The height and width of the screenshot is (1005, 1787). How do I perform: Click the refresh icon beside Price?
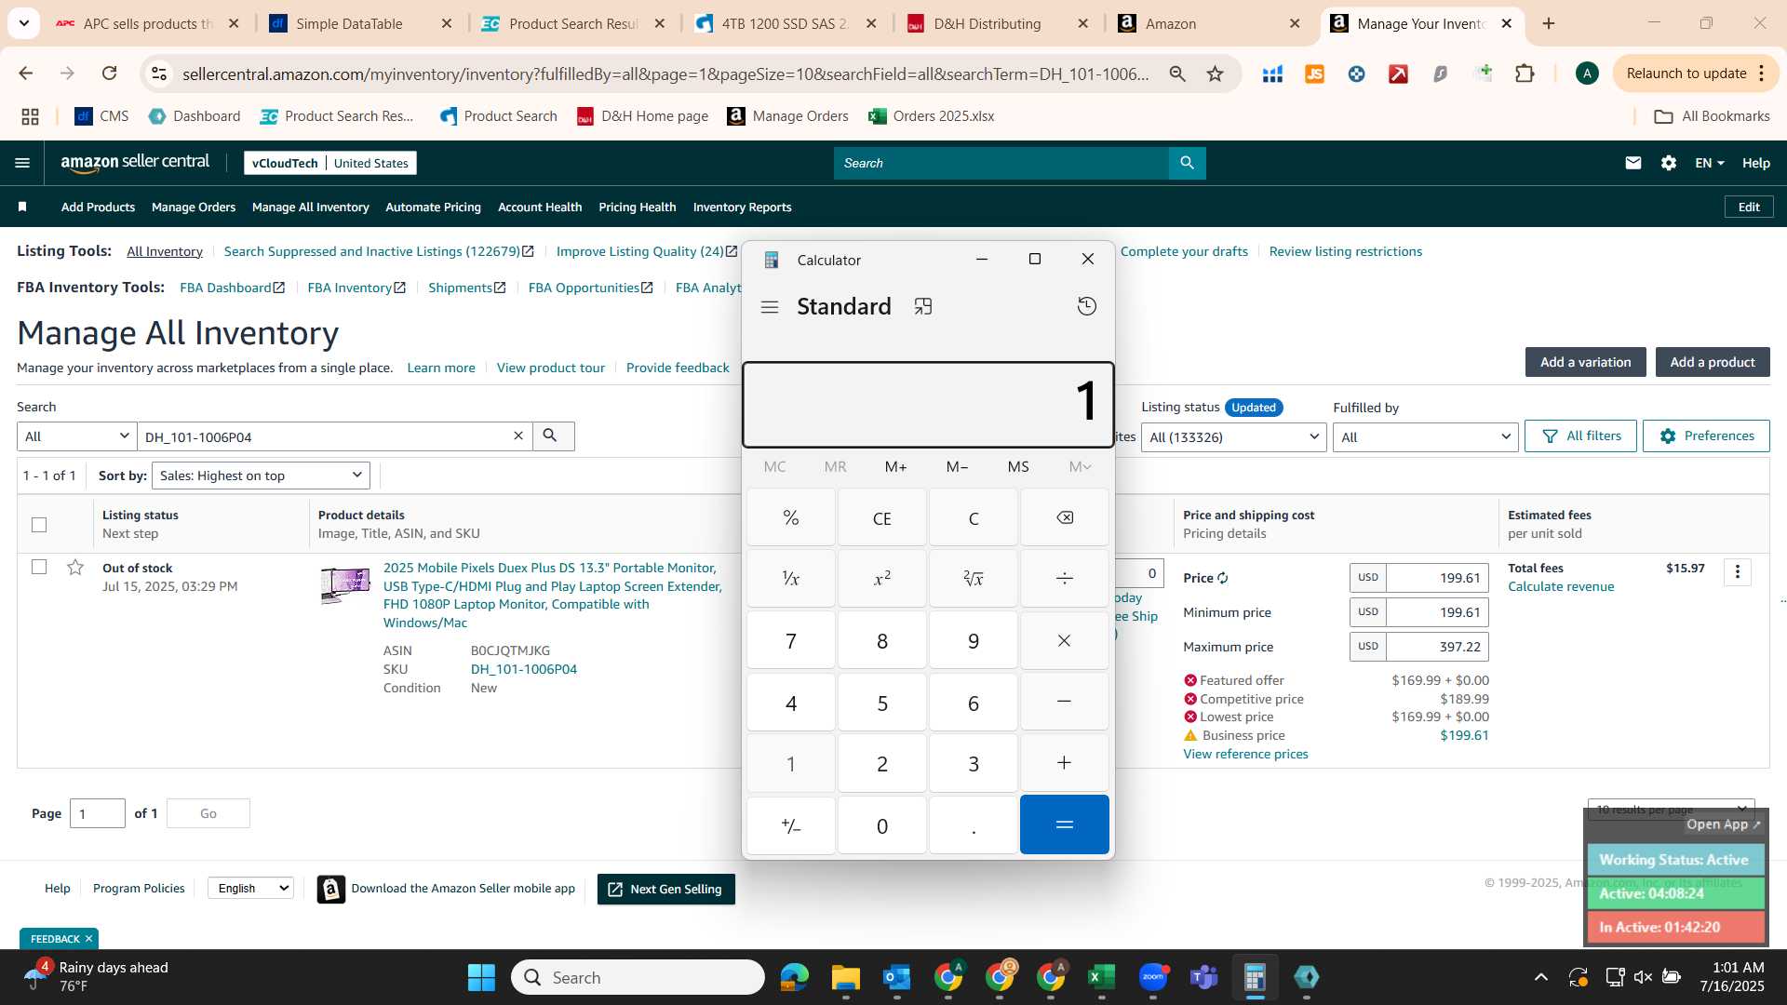[1223, 578]
